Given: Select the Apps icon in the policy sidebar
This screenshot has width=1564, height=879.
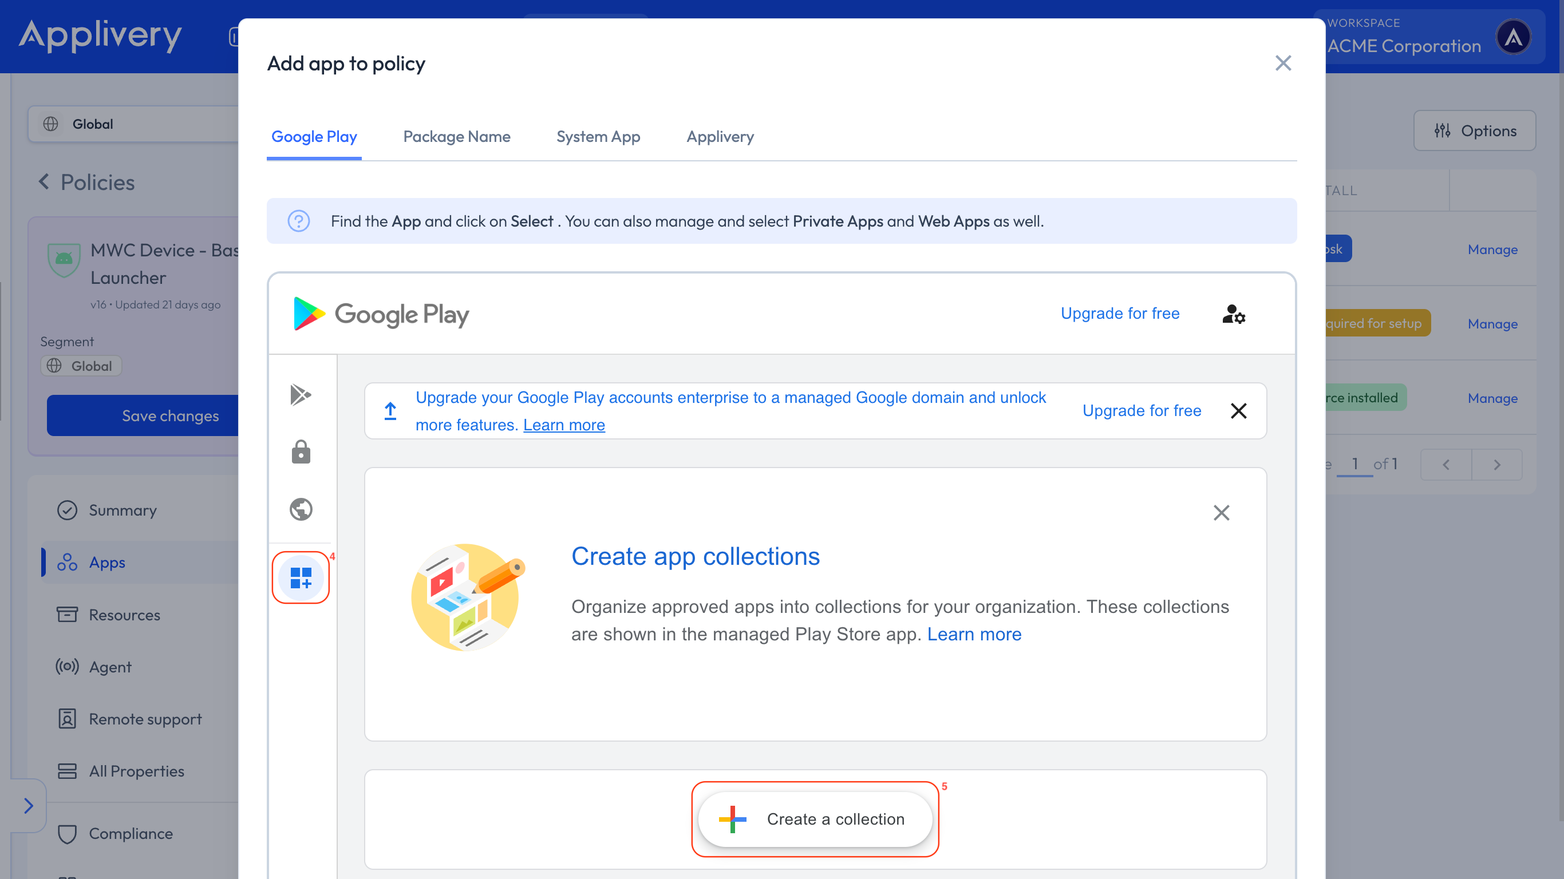Looking at the screenshot, I should pos(68,562).
